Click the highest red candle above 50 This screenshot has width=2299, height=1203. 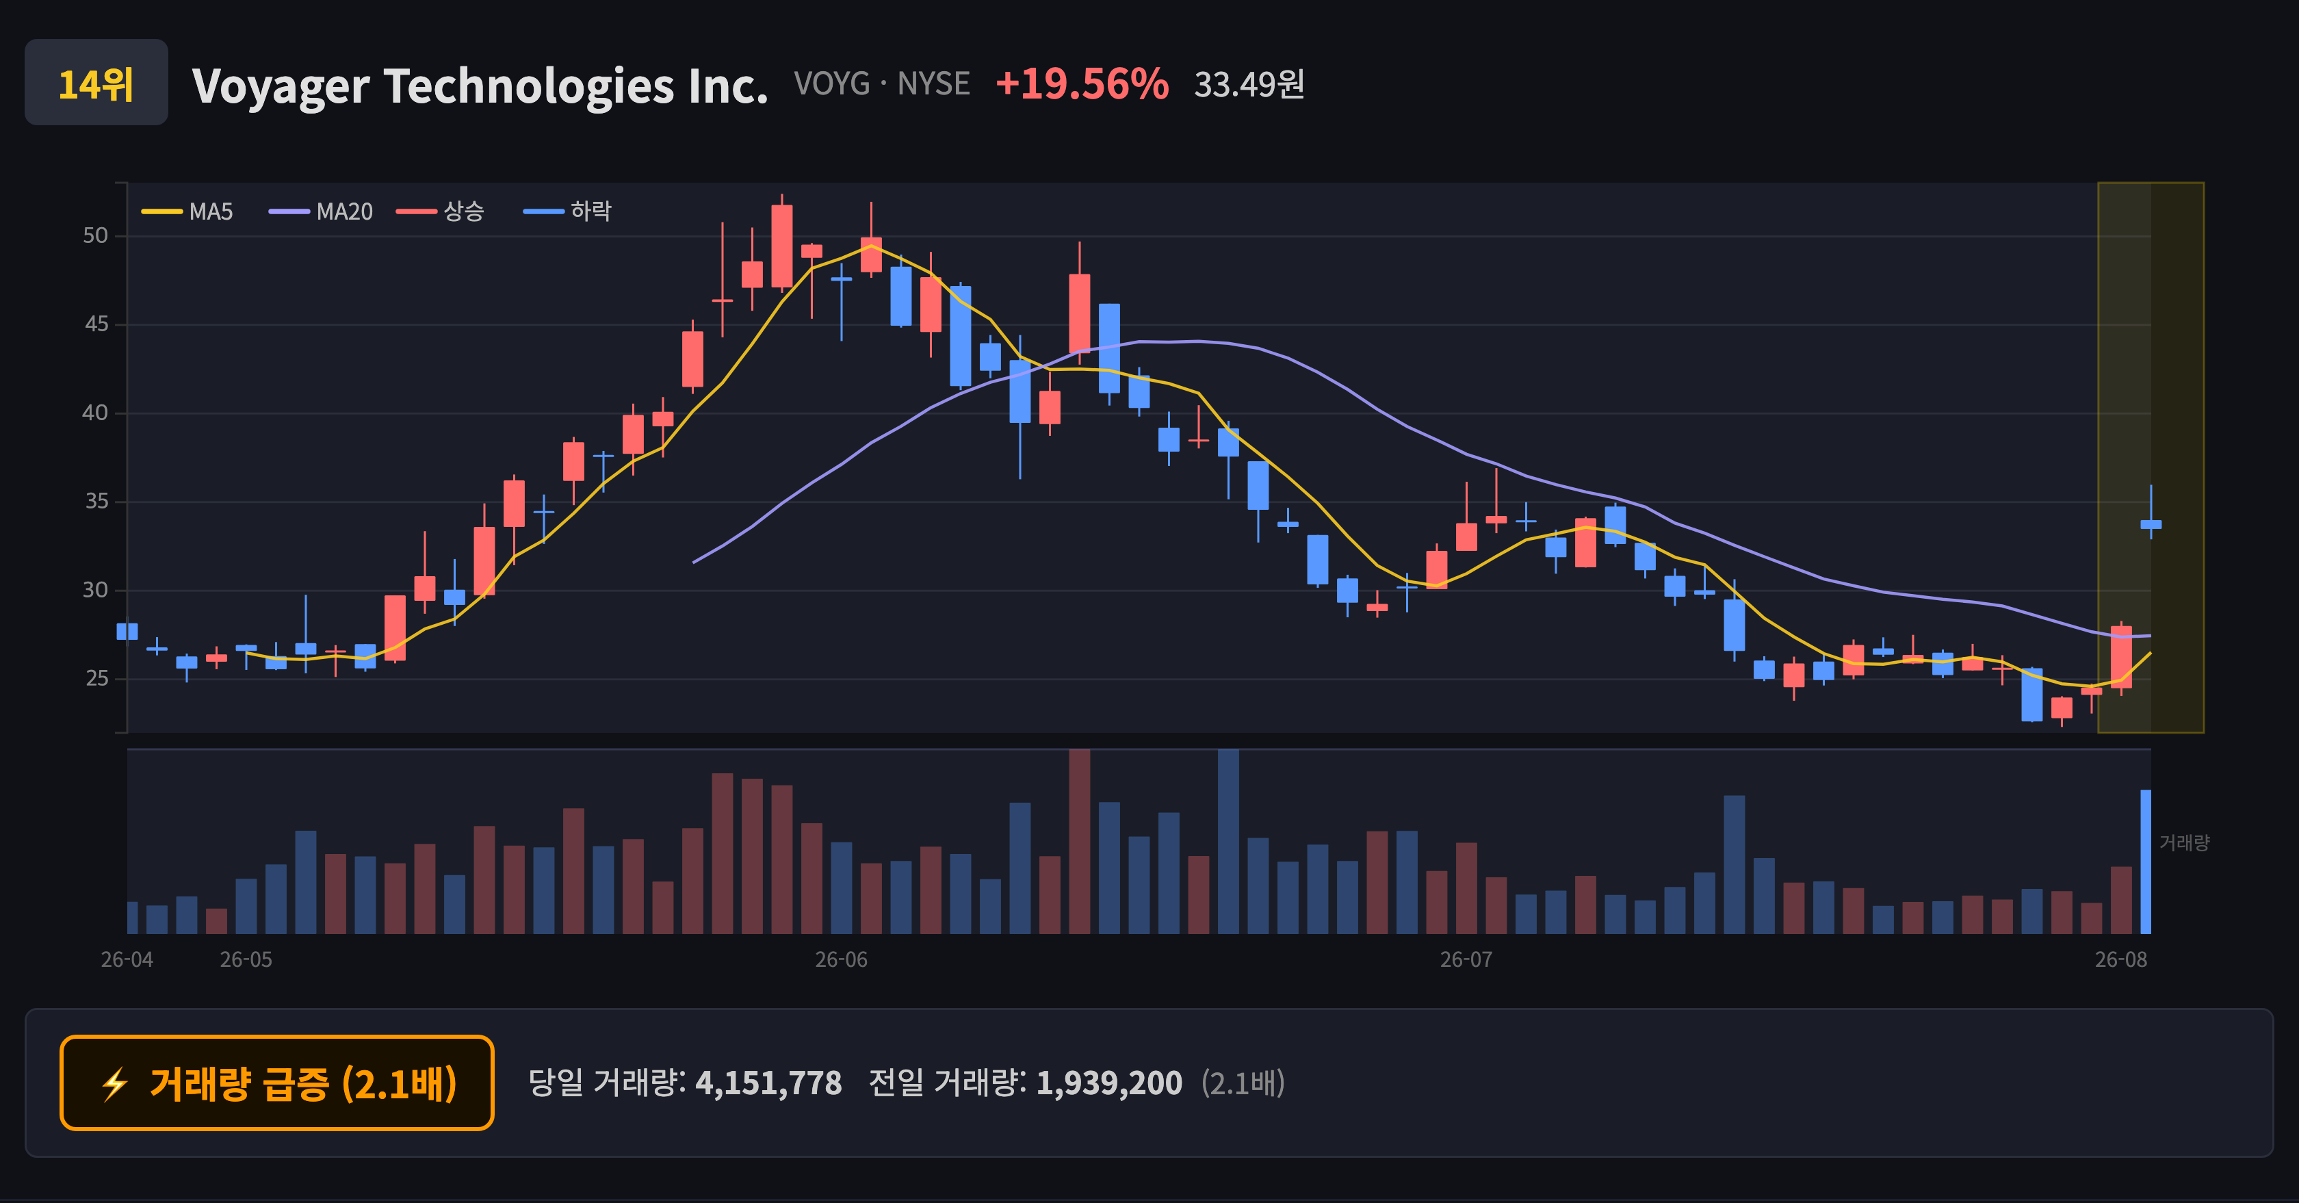click(782, 246)
